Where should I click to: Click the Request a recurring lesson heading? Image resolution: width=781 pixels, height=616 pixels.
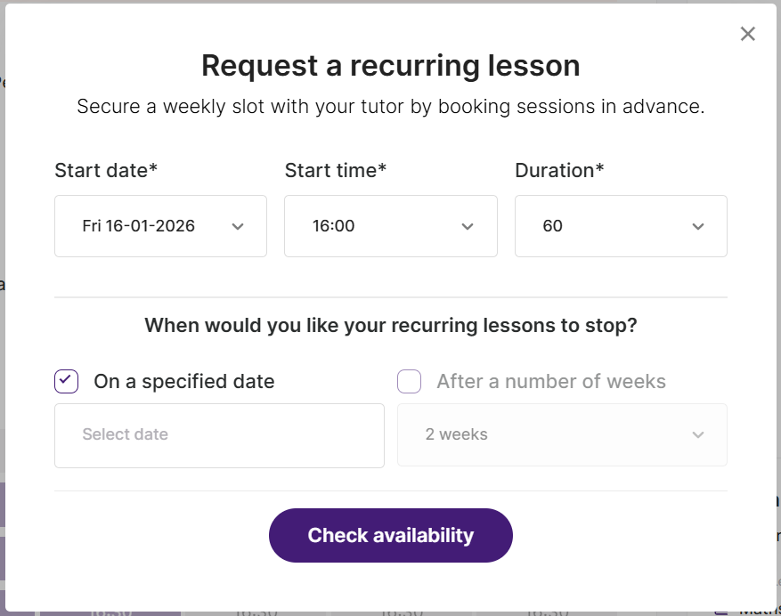390,65
